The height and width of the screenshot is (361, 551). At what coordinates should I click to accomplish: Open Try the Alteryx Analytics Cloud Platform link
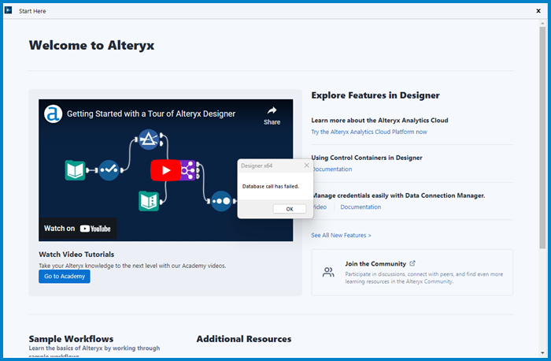369,132
